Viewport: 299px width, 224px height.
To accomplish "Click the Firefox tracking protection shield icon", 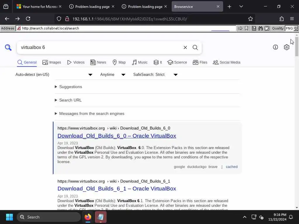I will click(x=59, y=19).
